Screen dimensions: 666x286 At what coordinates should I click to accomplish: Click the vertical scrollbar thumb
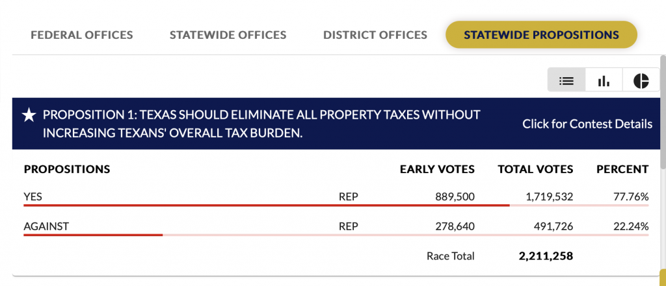tap(663, 112)
